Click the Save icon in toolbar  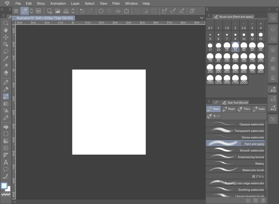click(66, 11)
